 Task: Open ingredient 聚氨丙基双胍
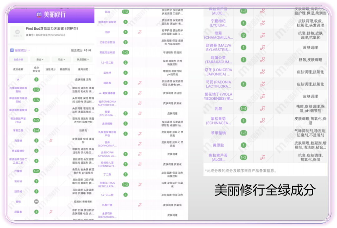[x=107, y=52]
